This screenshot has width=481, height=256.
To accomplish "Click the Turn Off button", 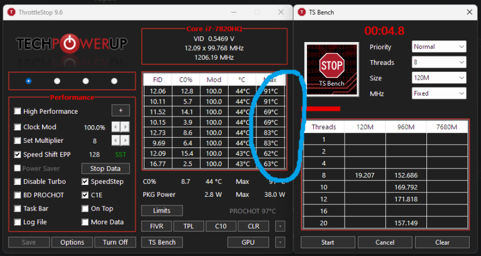I will pyautogui.click(x=115, y=242).
